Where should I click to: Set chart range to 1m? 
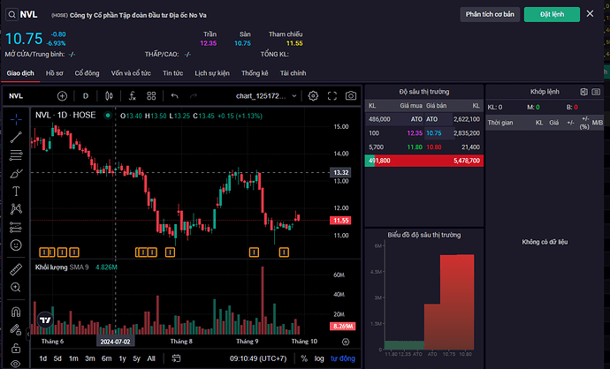click(73, 358)
